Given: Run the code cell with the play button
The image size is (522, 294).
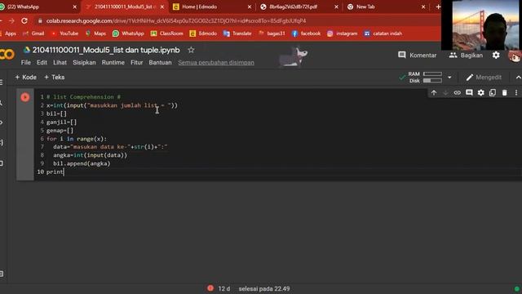Looking at the screenshot, I should pos(25,97).
